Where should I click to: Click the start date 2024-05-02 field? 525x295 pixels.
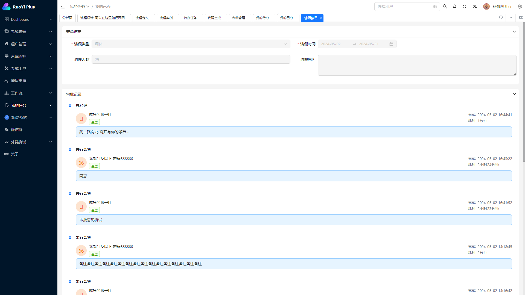335,44
